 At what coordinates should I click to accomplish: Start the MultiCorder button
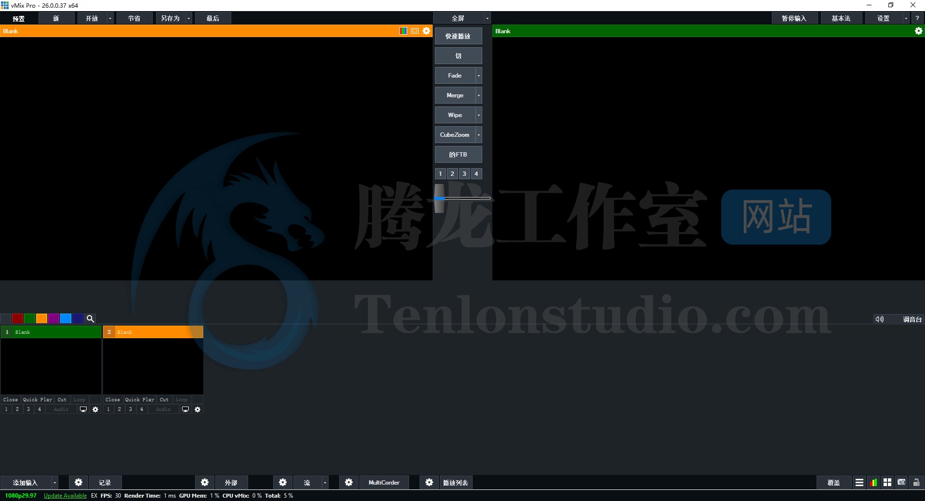pos(384,482)
